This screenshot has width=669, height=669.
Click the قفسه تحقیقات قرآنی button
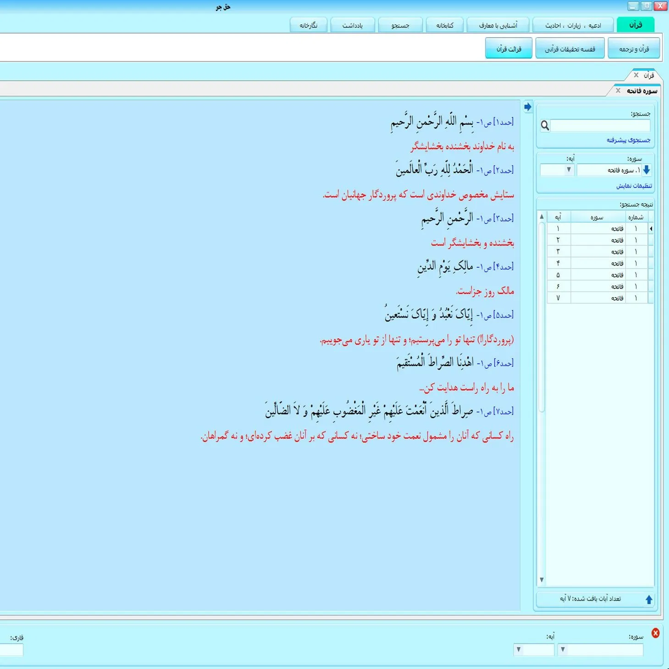(569, 49)
